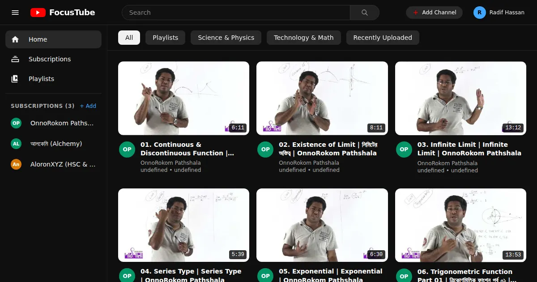
Task: Click the search magnifier button
Action: click(364, 13)
